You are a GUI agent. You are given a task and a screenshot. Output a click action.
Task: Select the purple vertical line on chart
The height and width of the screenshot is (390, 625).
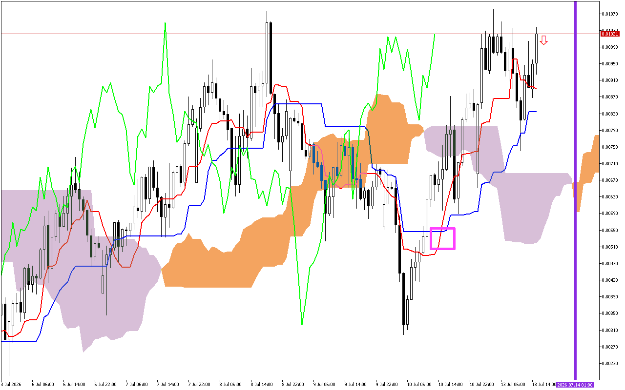click(x=575, y=190)
